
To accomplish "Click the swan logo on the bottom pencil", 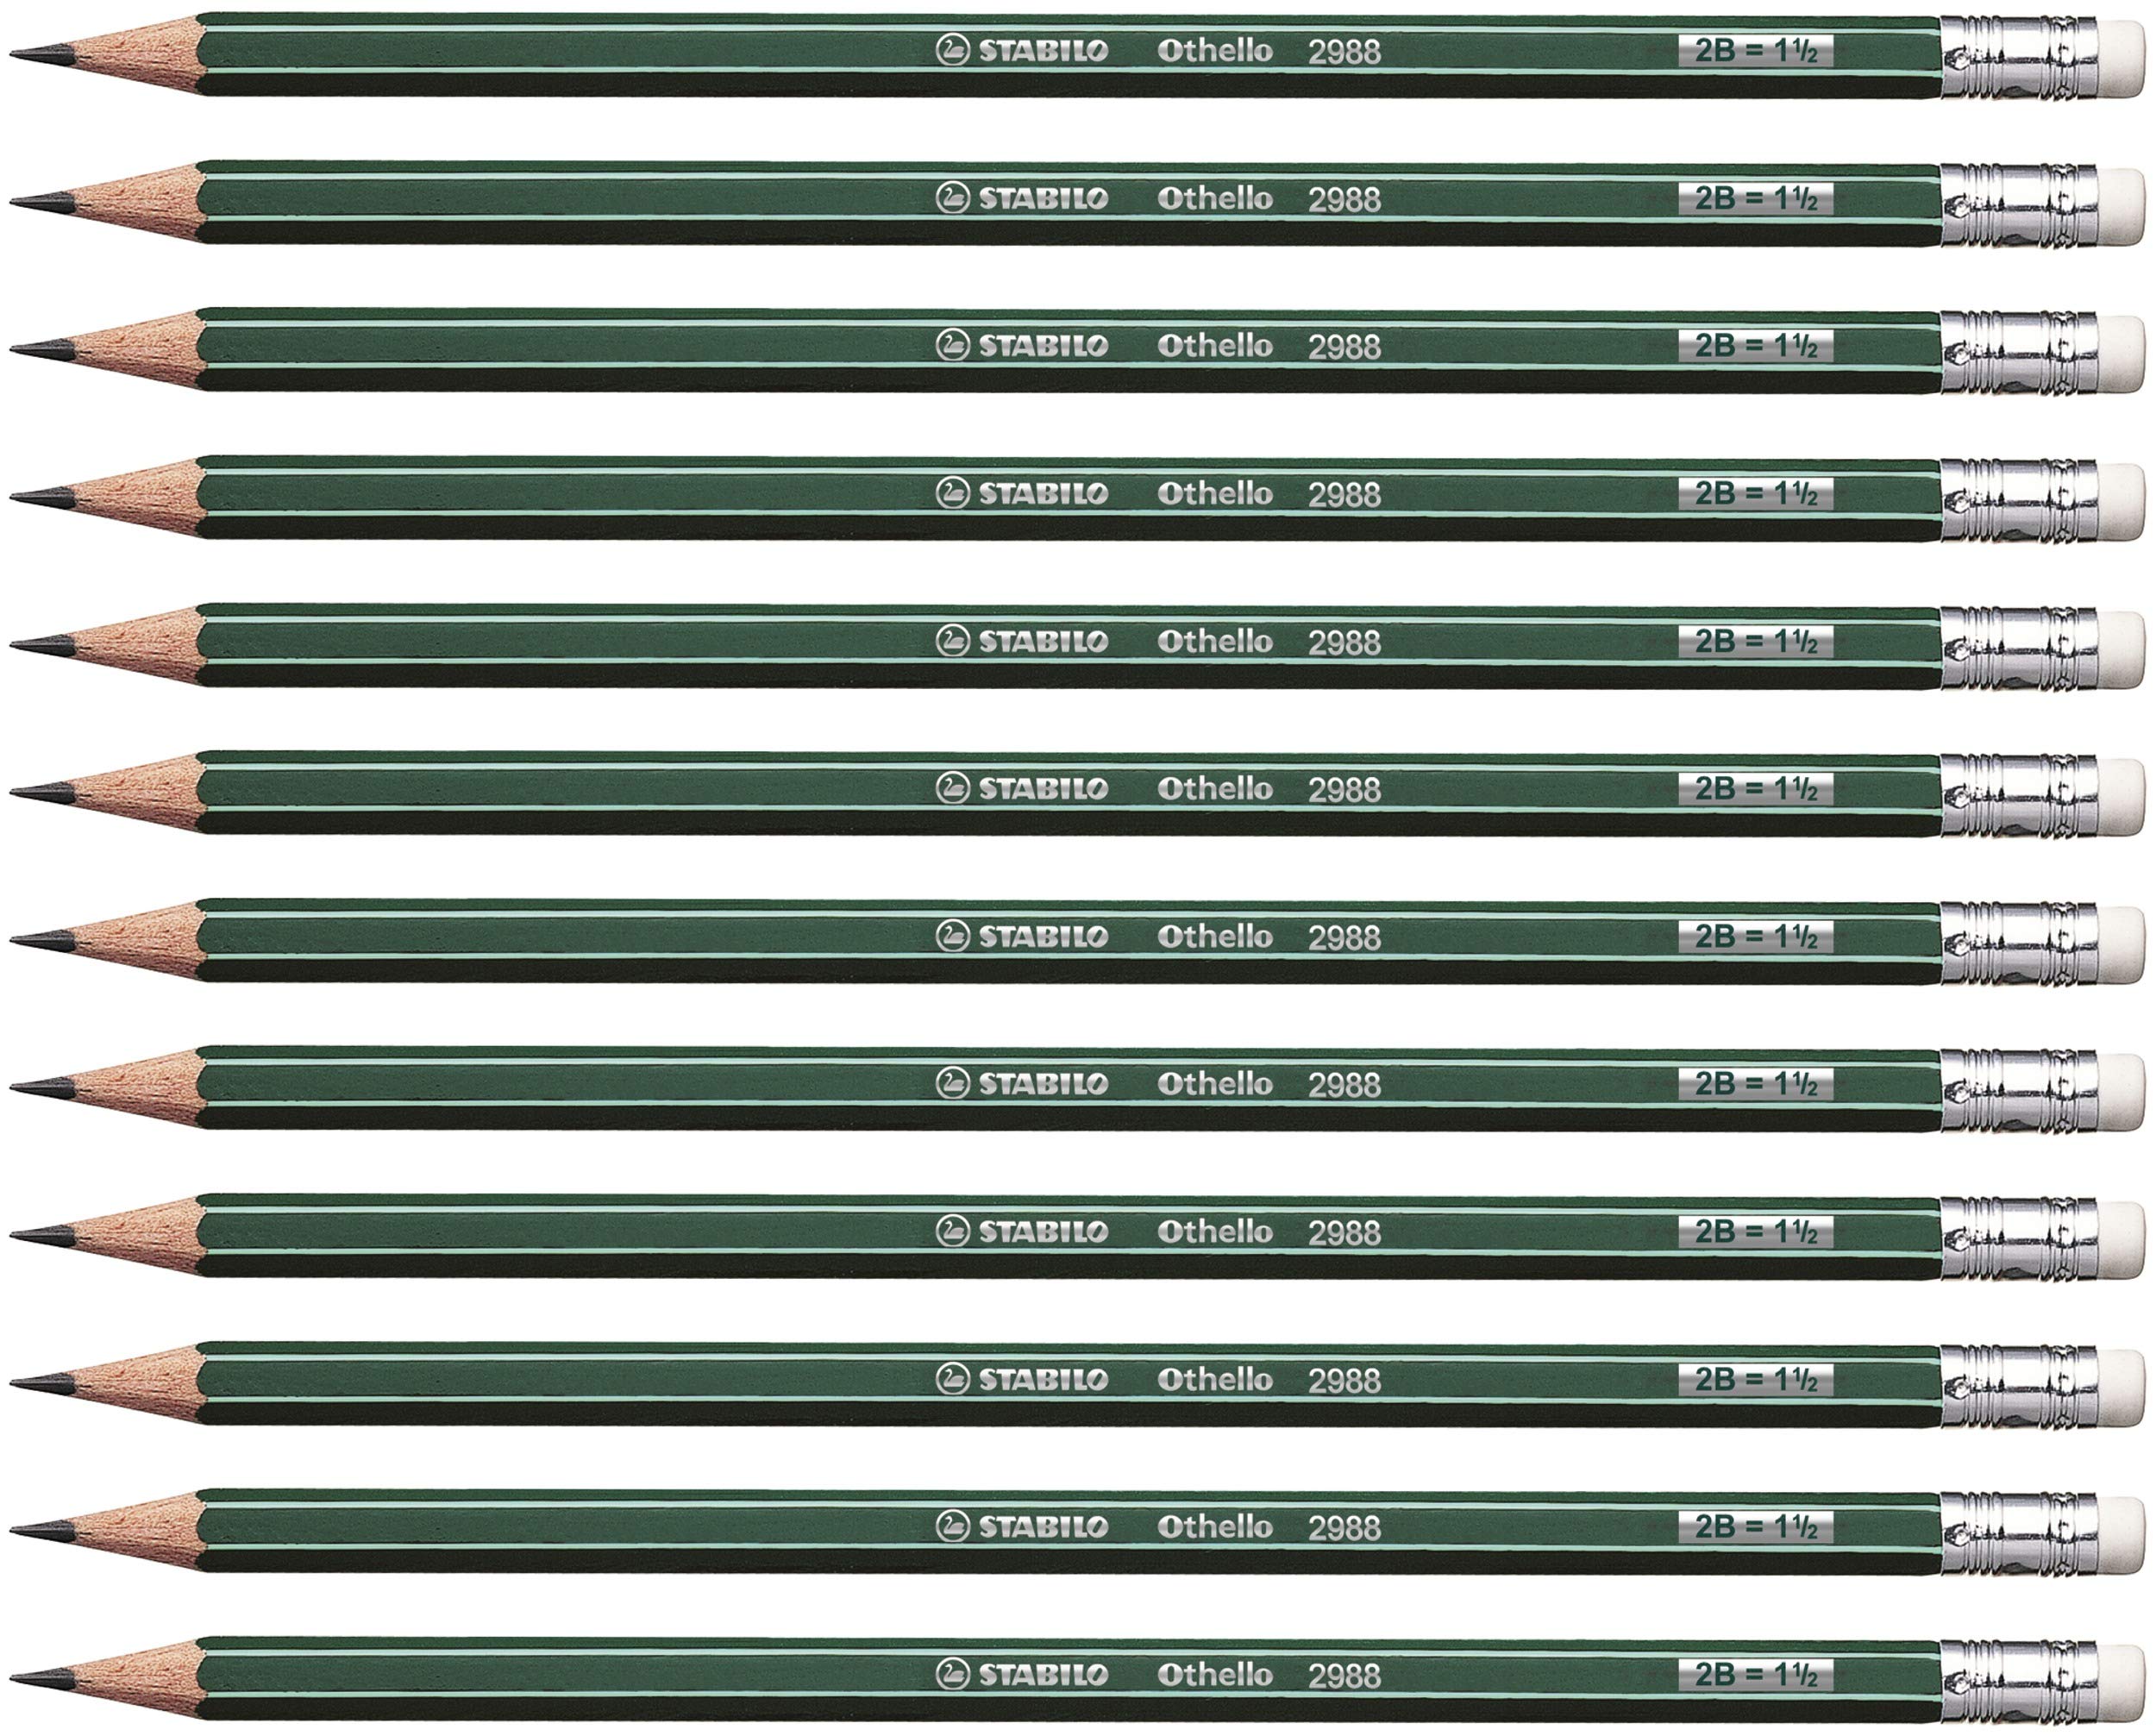I will (x=952, y=1673).
